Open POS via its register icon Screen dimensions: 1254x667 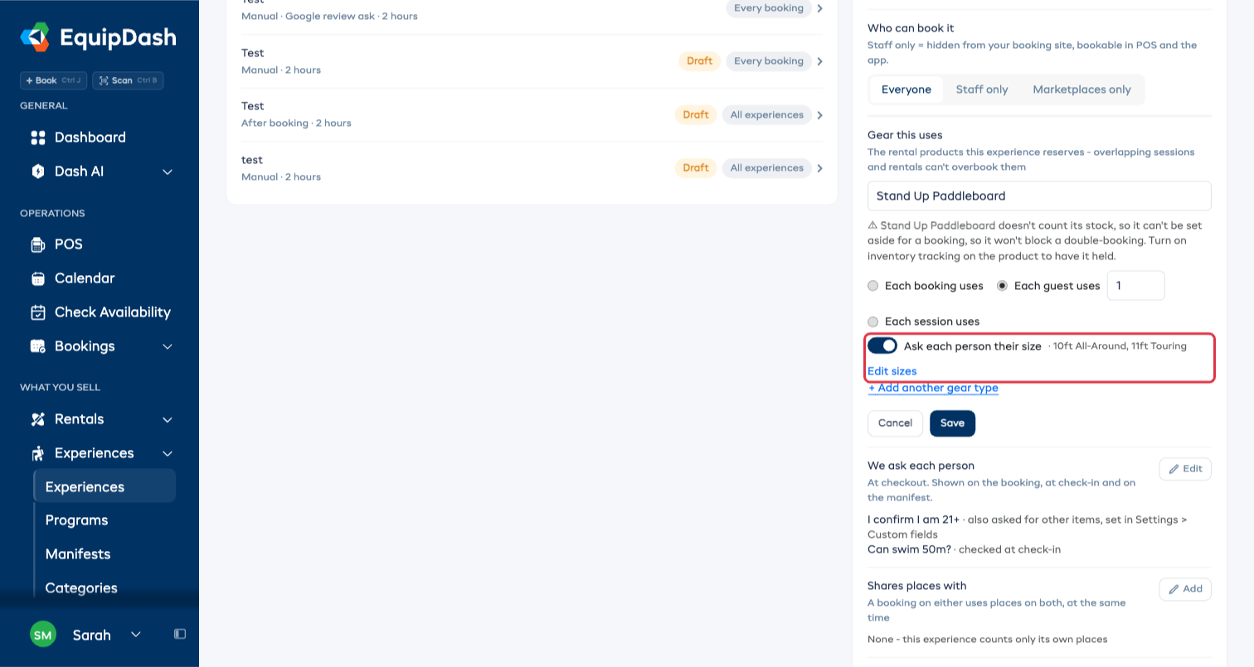[37, 244]
